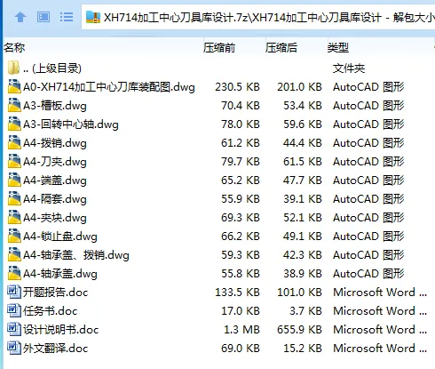This screenshot has width=435, height=369.
Task: Select file 设计说明书.doc
Action: click(x=60, y=330)
